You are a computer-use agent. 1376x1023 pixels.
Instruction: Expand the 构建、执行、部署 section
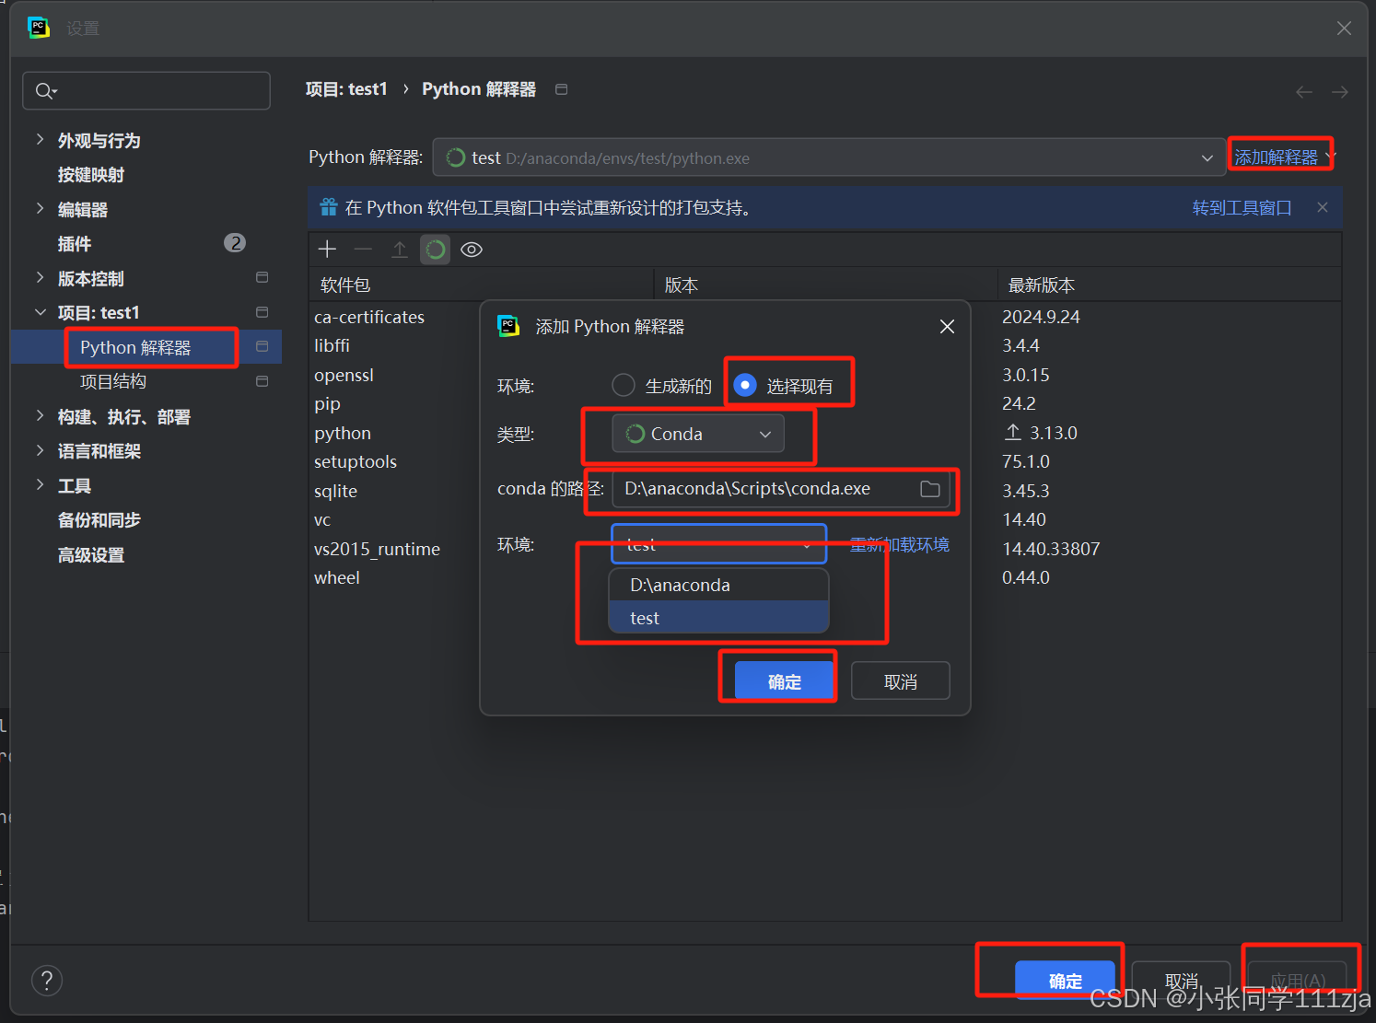[x=40, y=416]
